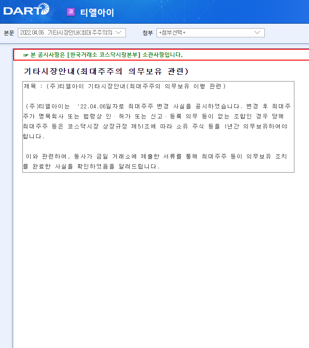
Task: Click the 한국거래소 코스닥시장본부 notice text
Action: tap(106, 55)
